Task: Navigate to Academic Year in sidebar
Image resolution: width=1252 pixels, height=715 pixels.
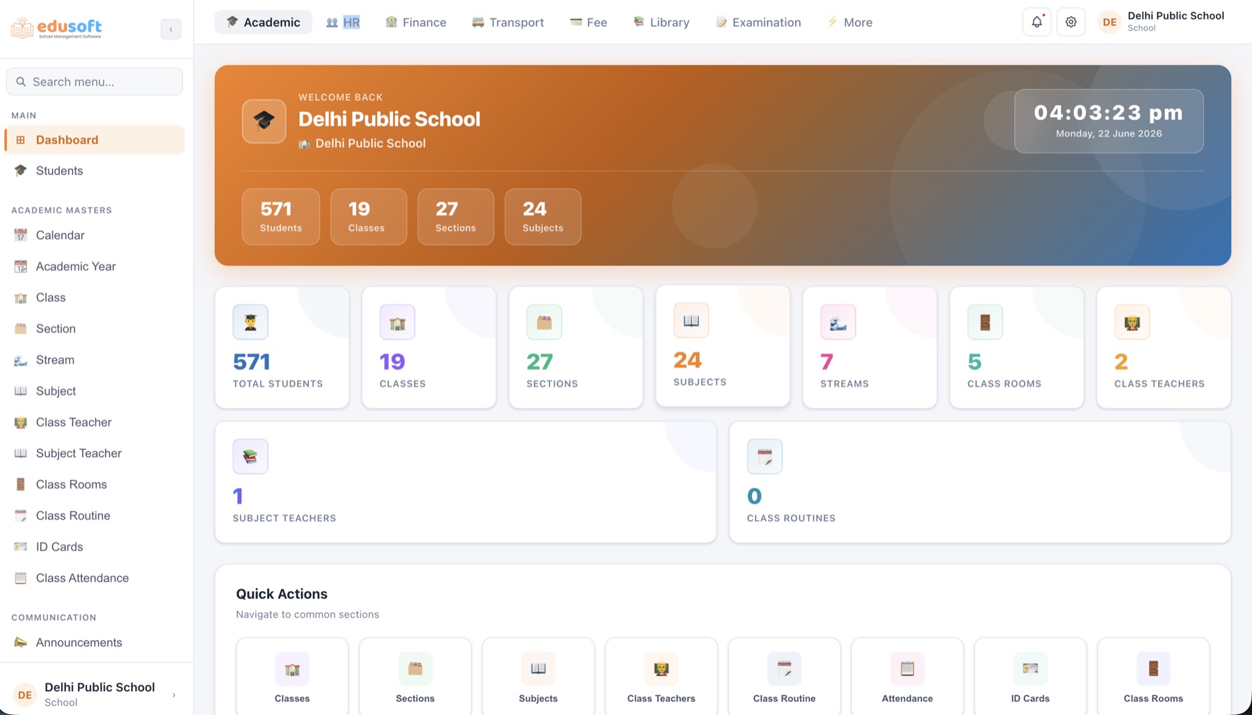Action: coord(95,266)
